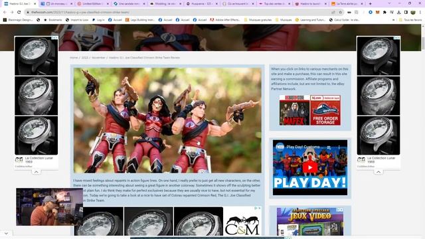Click La Collection Lunar 1969 left ad text
425x239 pixels.
39,159
